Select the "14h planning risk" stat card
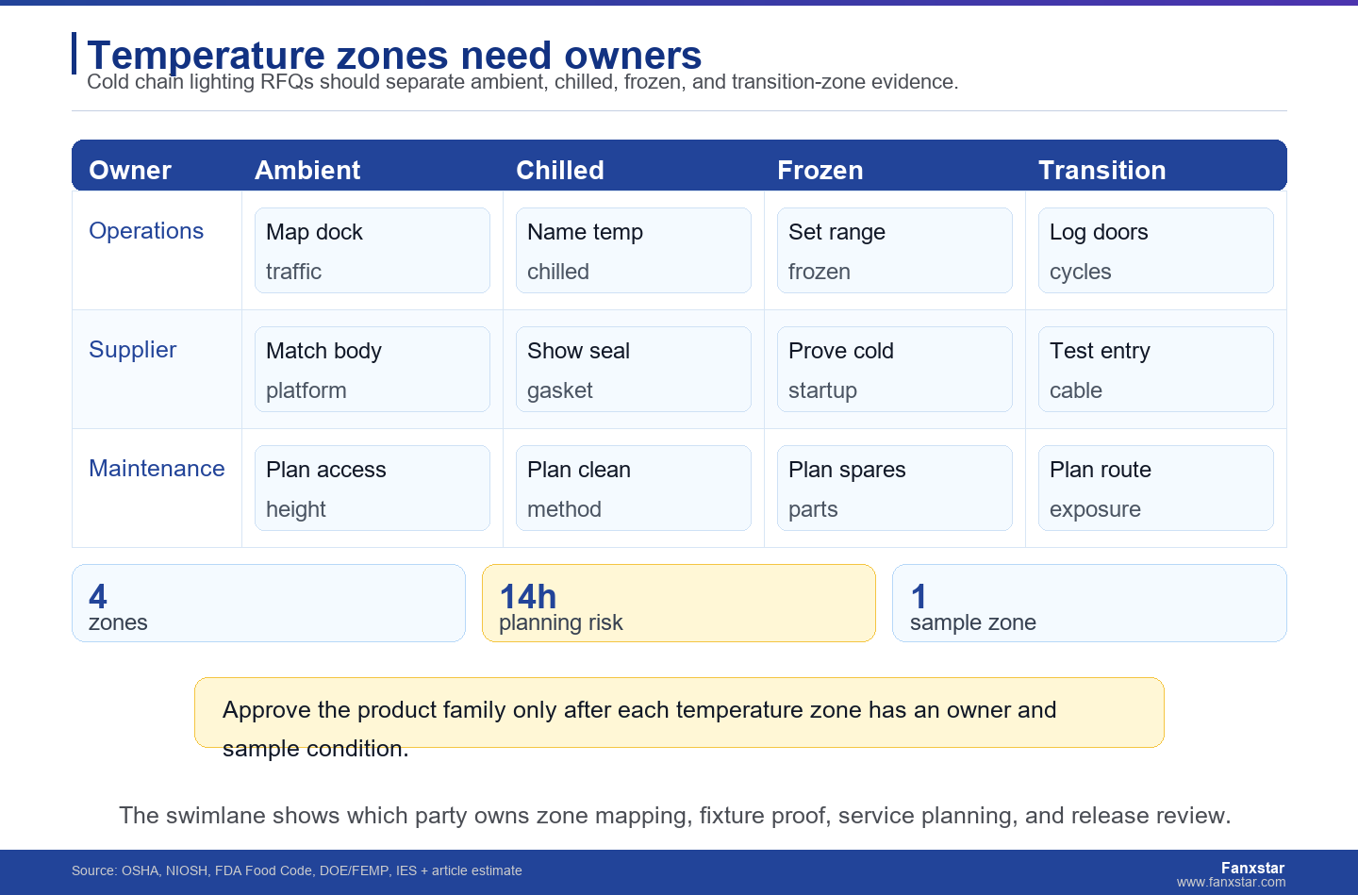Viewport: 1358px width, 895px height. [x=679, y=604]
